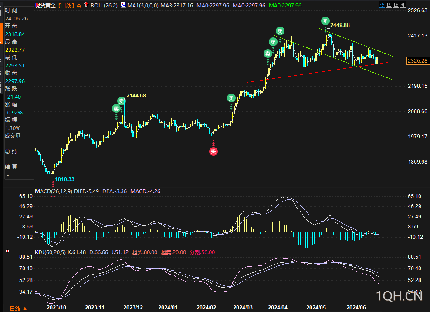Click the 2024/04 date axis label
Screen dimensions: 430x312
[278, 307]
